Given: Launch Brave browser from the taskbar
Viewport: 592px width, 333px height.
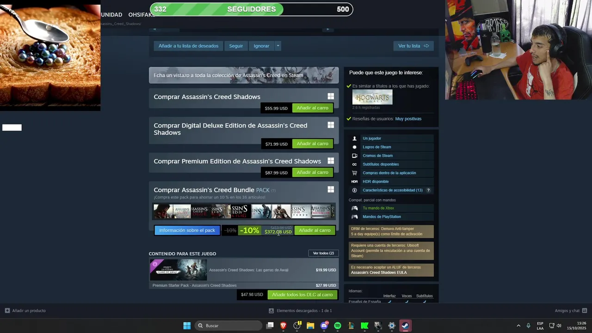Looking at the screenshot, I should tap(284, 326).
